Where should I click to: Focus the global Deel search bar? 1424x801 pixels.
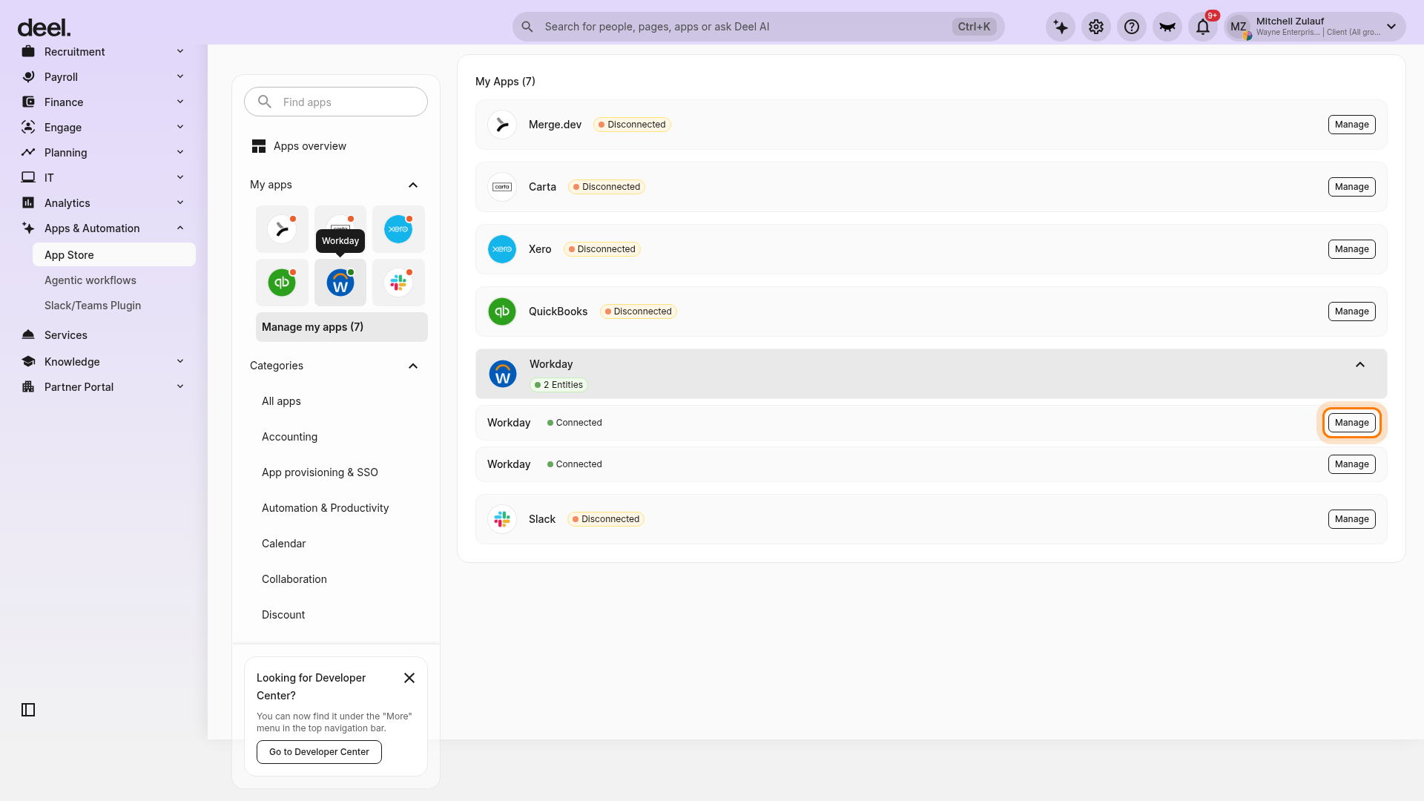758,27
